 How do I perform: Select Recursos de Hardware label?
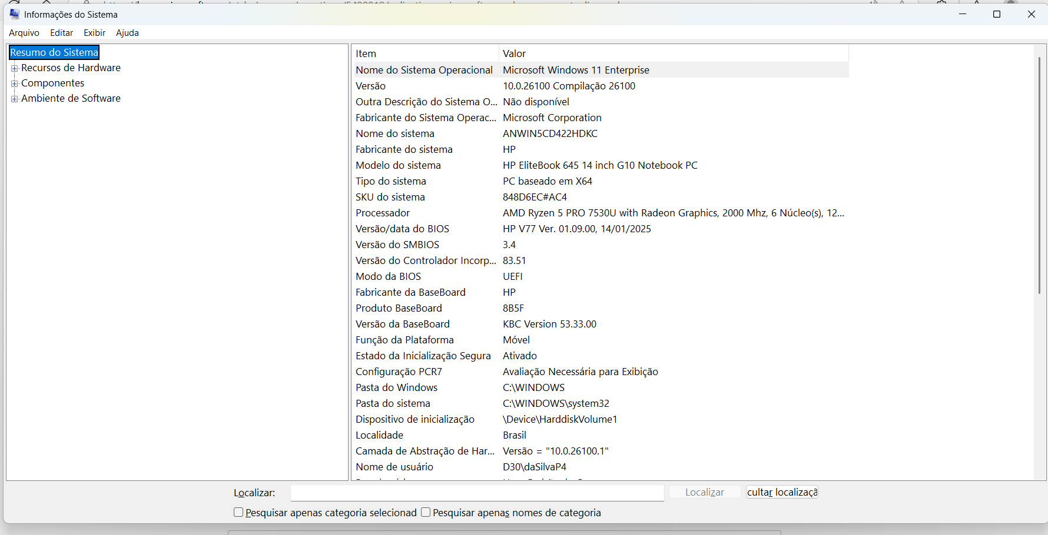point(71,68)
